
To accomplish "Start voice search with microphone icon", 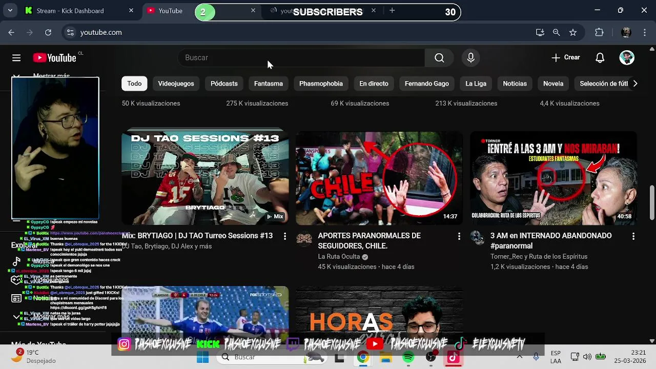I will point(470,58).
